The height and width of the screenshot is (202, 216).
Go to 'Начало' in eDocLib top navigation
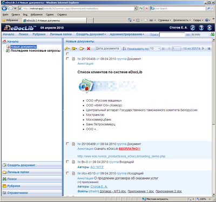[9, 34]
